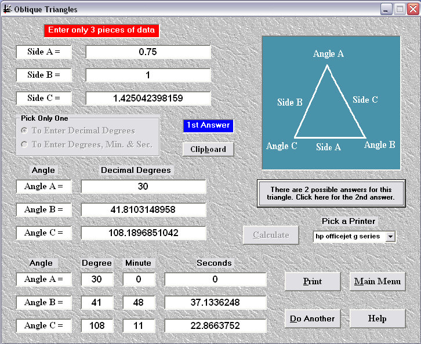Open the Main Menu
Screen dimensions: 421x344
click(x=378, y=281)
